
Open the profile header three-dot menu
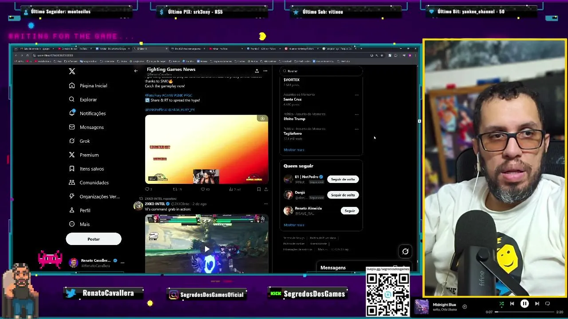(265, 71)
